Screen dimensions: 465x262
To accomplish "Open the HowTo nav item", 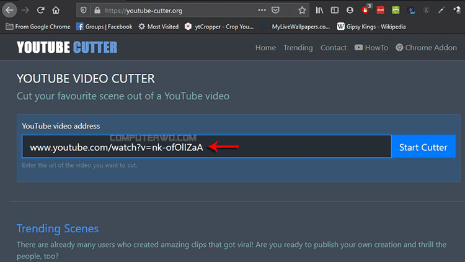I will click(371, 48).
